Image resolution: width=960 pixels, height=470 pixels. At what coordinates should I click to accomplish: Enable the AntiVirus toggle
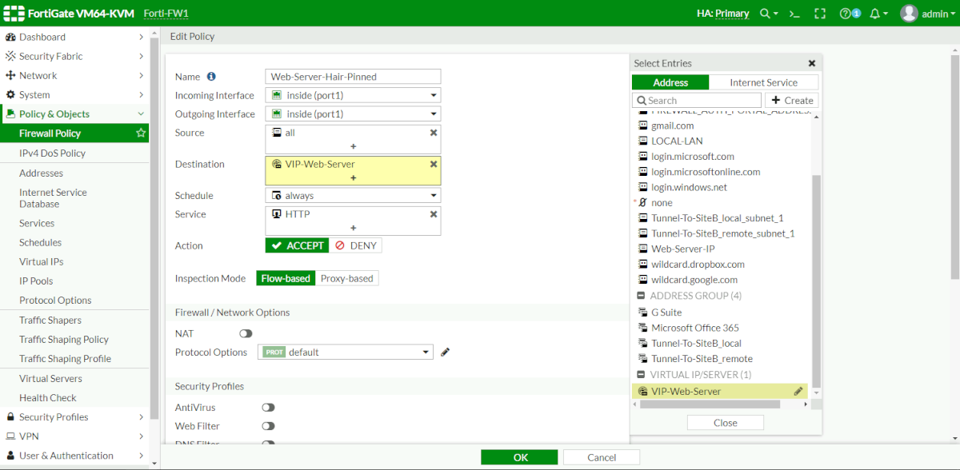268,408
